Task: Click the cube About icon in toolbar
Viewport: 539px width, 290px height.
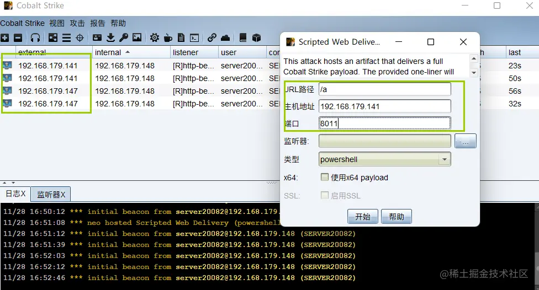Action: [x=256, y=37]
